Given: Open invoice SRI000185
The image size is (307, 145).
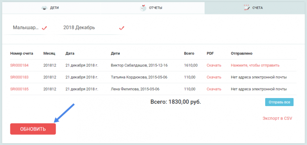Looking at the screenshot, I should coord(20,89).
